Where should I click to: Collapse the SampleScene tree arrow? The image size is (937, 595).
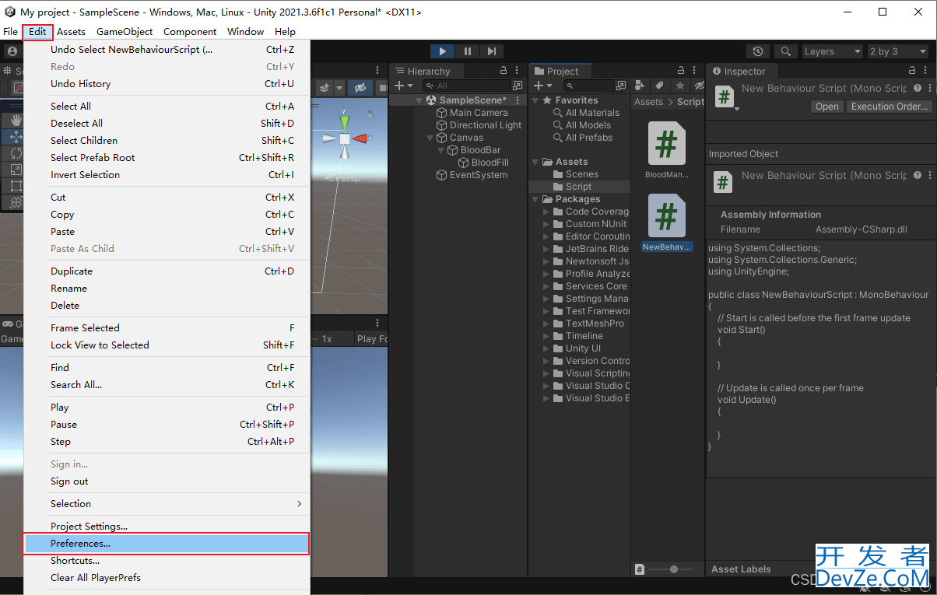420,100
